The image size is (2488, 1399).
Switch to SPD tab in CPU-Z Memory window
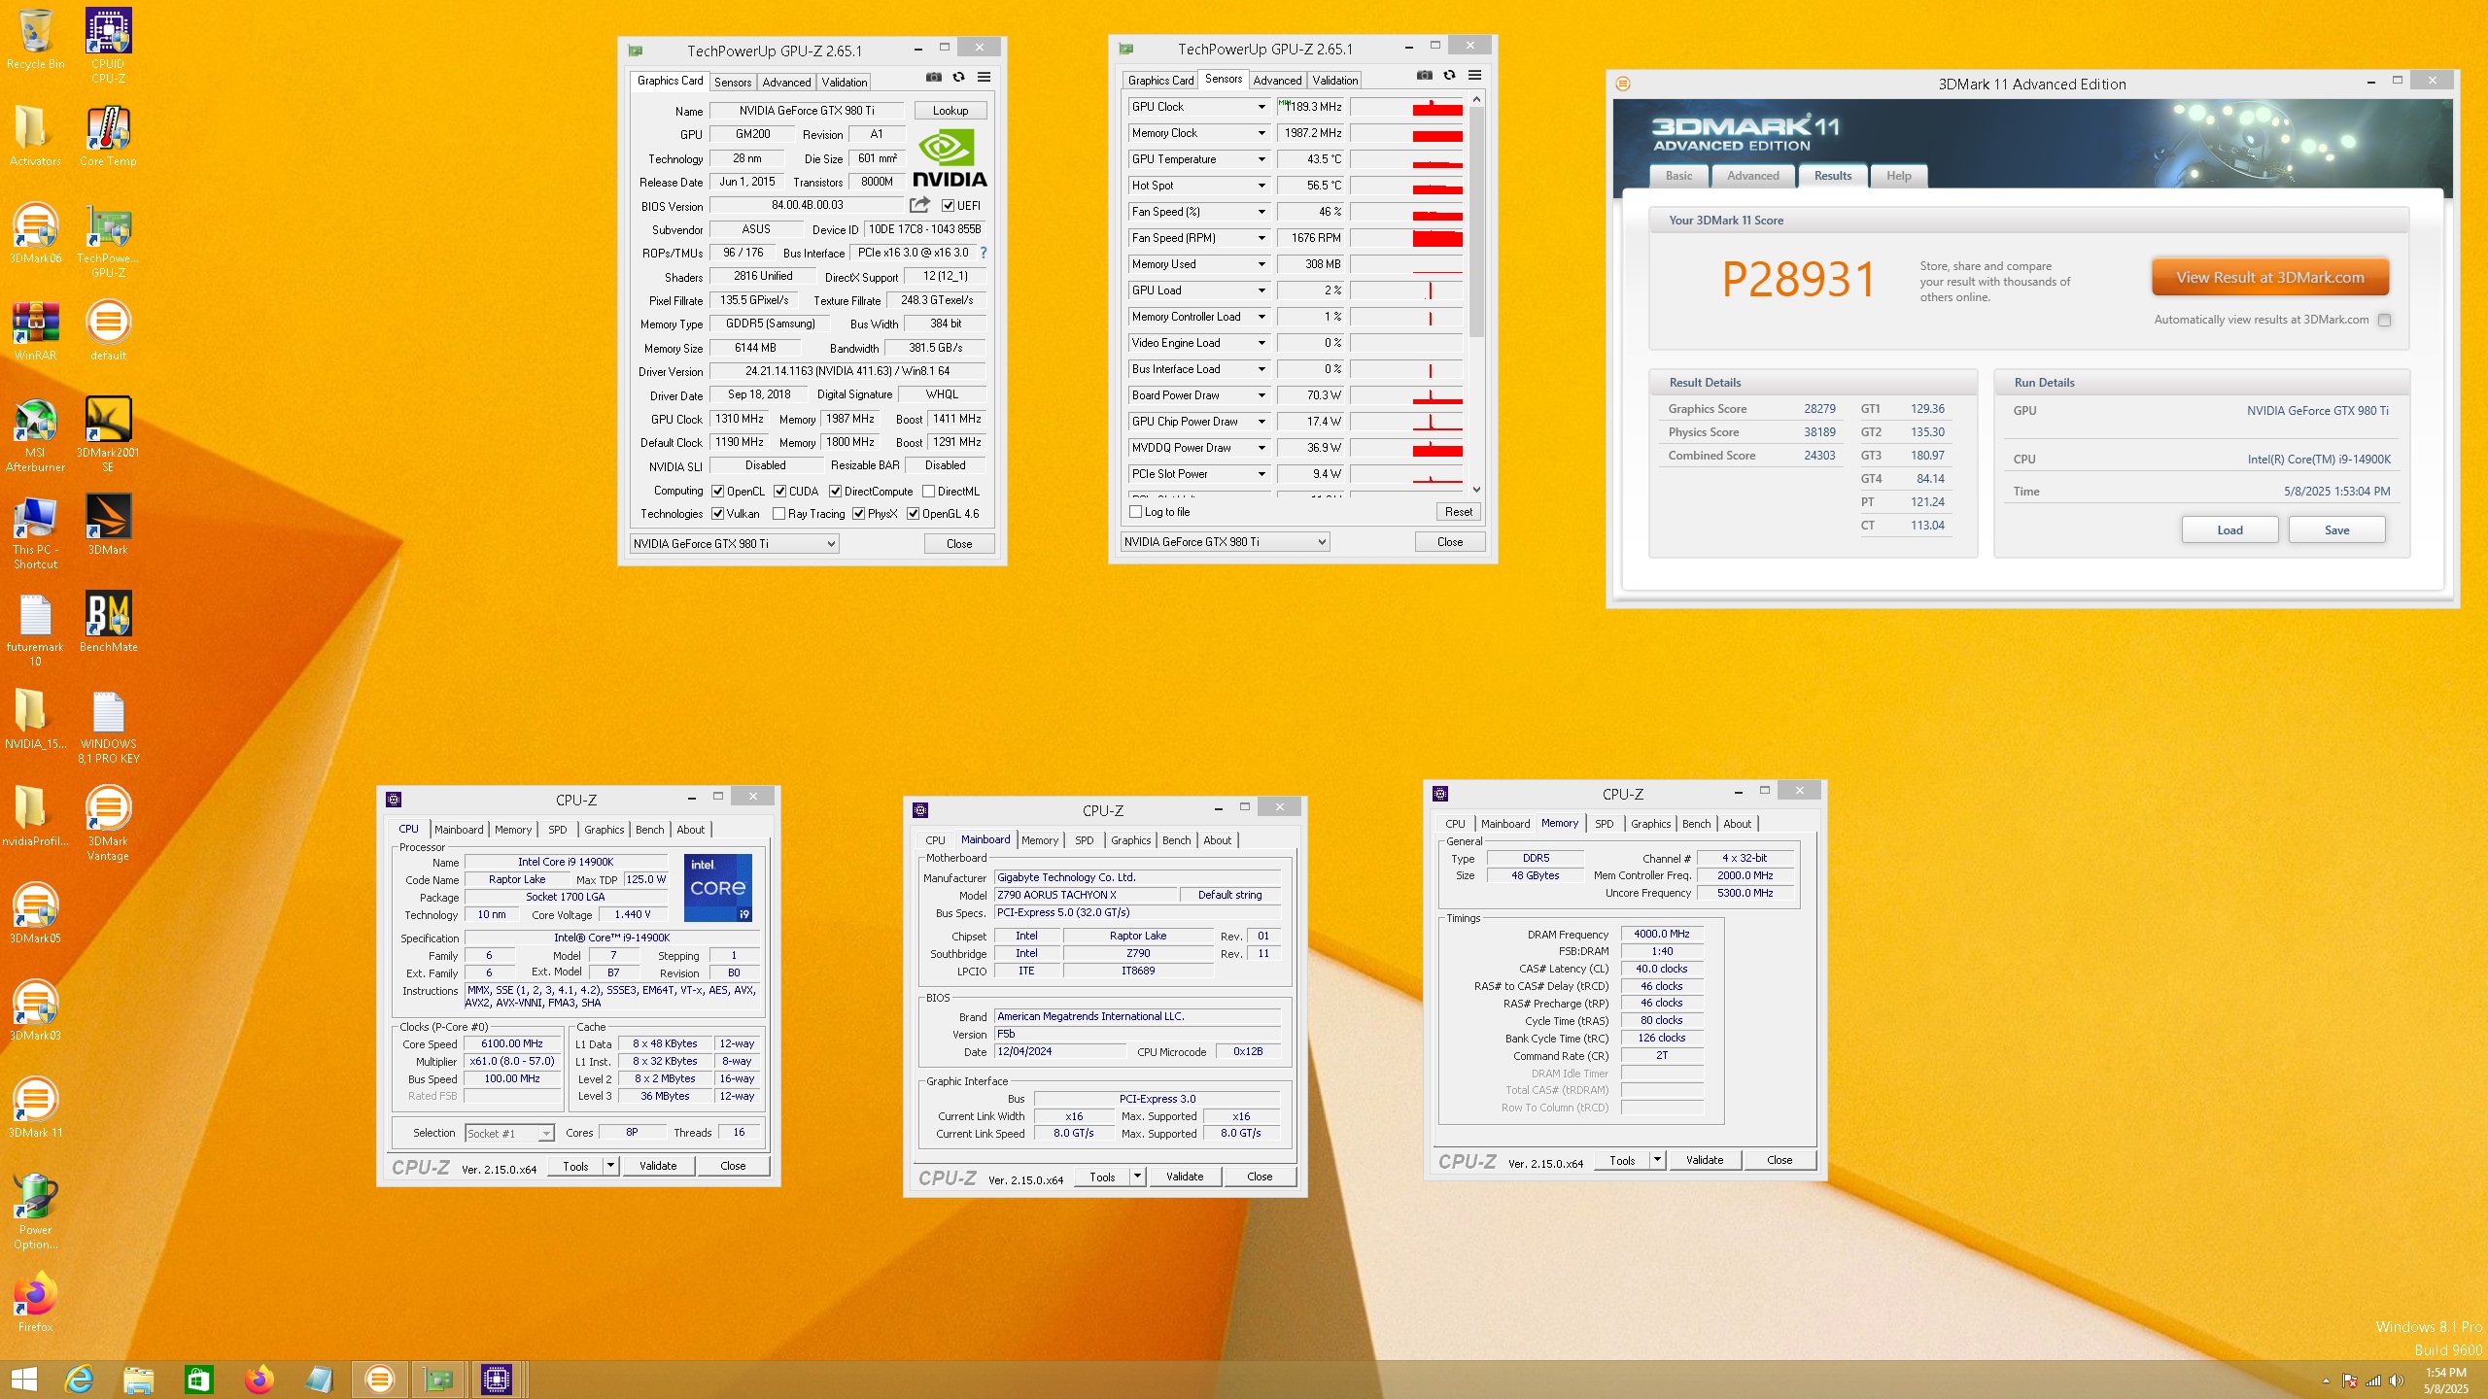coord(1604,824)
